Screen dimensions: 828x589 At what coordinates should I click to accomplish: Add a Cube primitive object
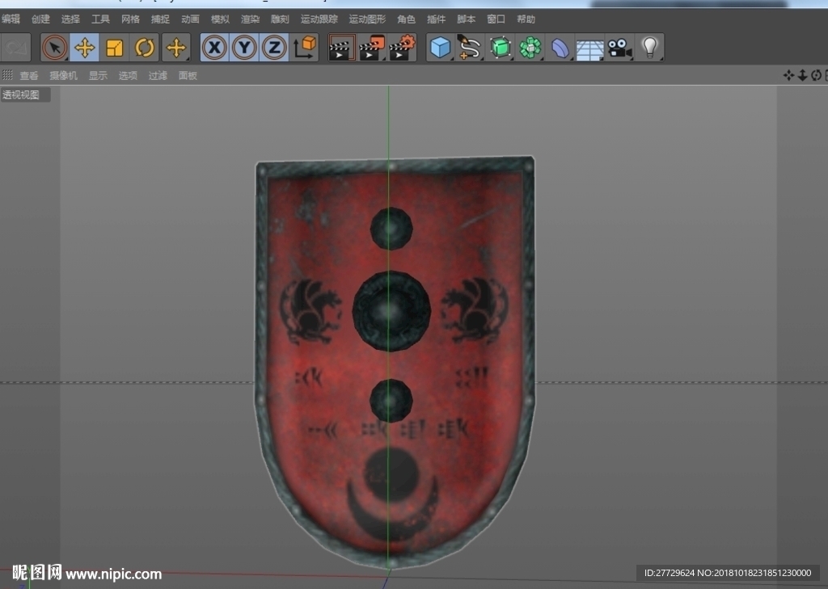click(440, 48)
